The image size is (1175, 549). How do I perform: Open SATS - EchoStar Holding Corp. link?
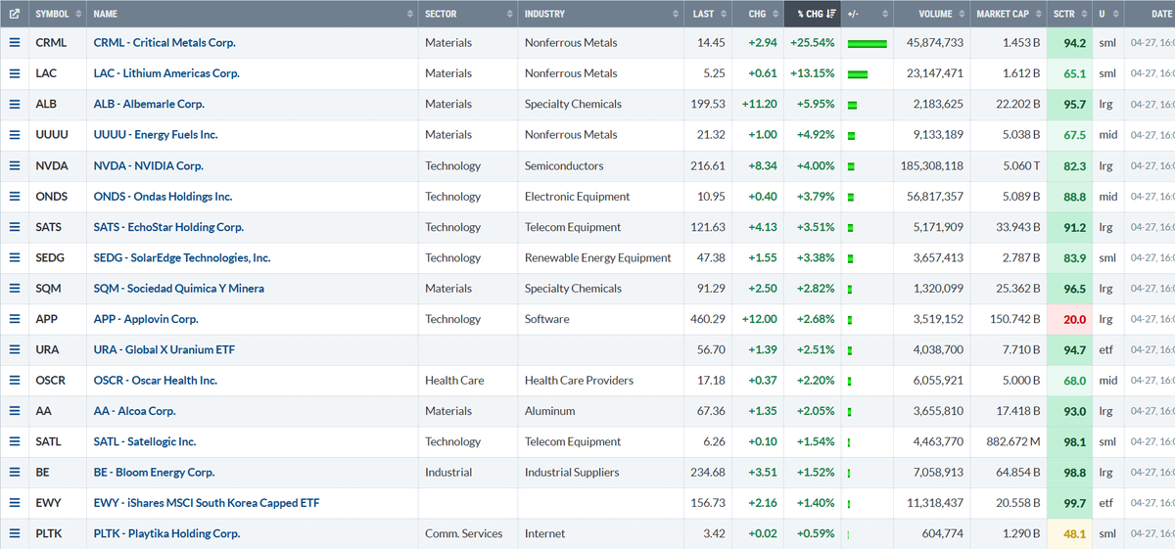pos(168,227)
